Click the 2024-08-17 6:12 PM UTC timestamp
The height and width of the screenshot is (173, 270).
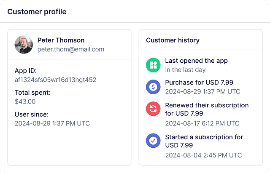[202, 123]
